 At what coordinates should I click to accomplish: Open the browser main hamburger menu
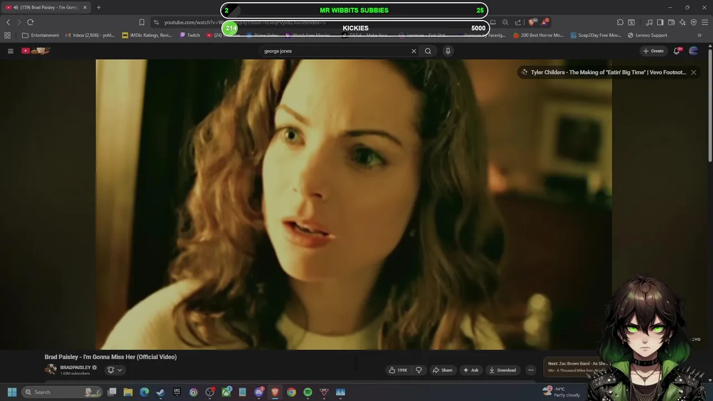coord(705,22)
